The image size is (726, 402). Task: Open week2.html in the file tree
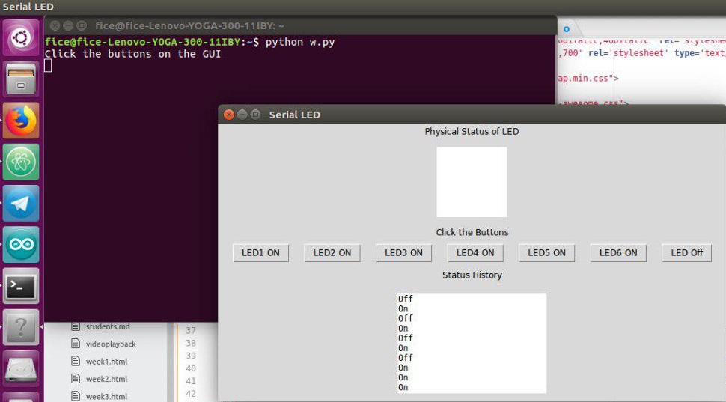click(x=106, y=380)
